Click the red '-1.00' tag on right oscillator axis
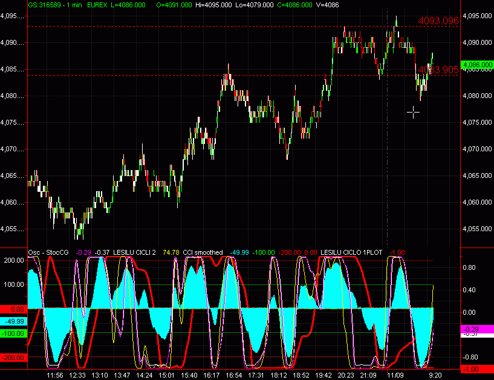This screenshot has width=494, height=380. tap(477, 369)
